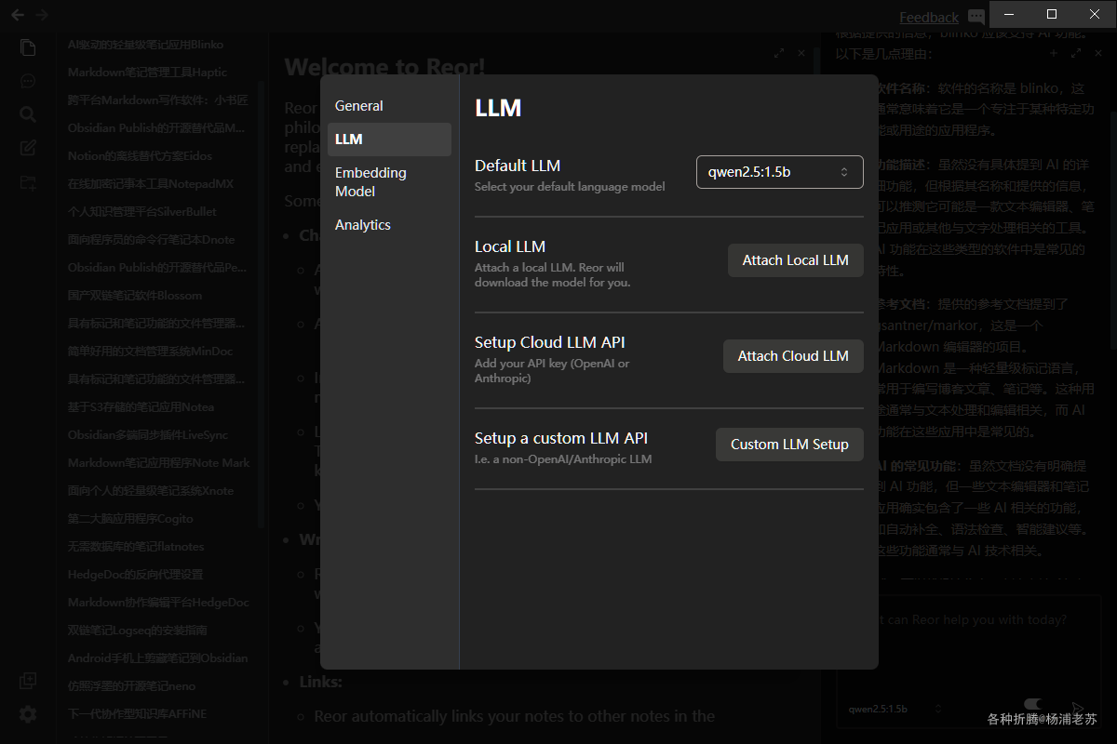The image size is (1117, 744).
Task: Select the LLM settings tab
Action: (389, 139)
